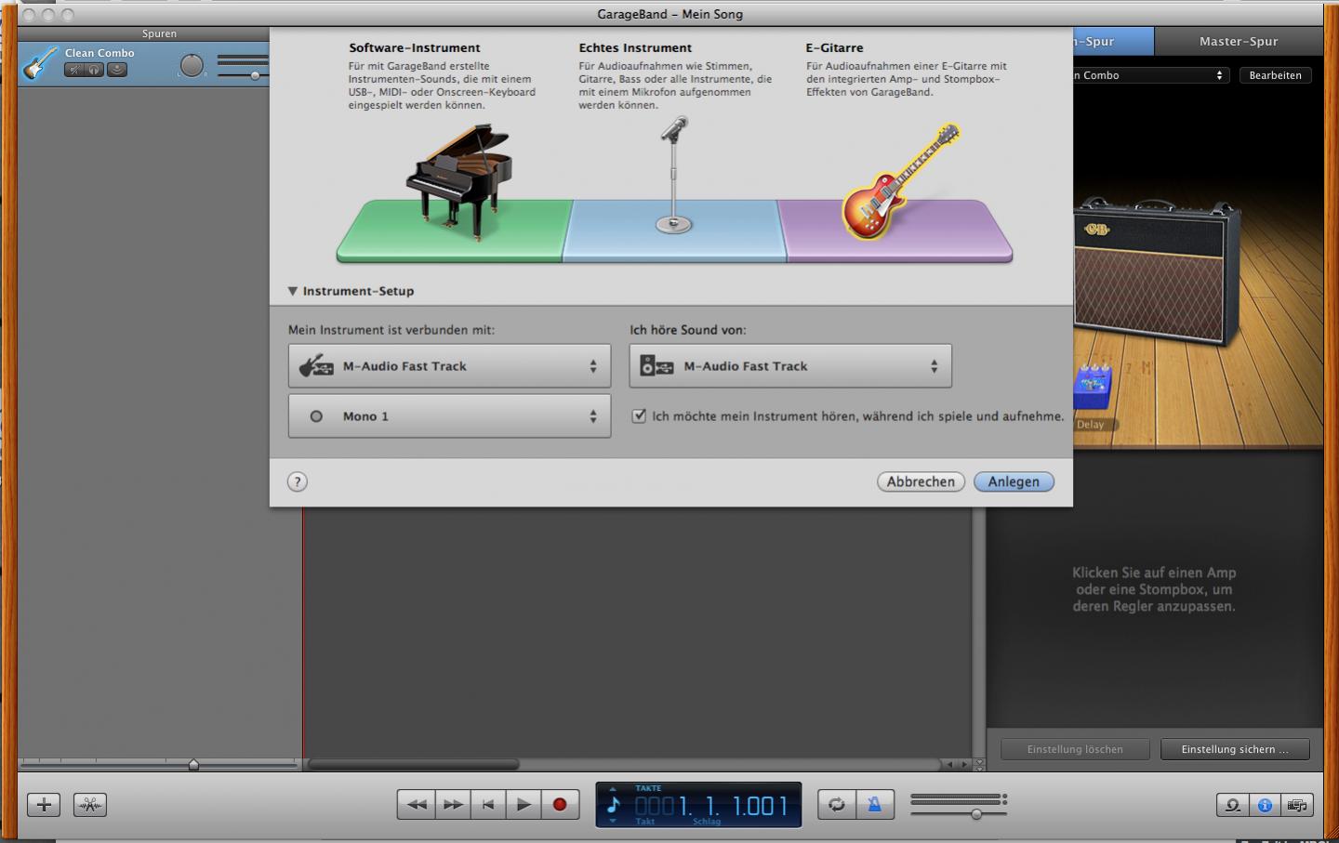This screenshot has height=843, width=1339.
Task: Click the Bearbeiten button
Action: pos(1275,75)
